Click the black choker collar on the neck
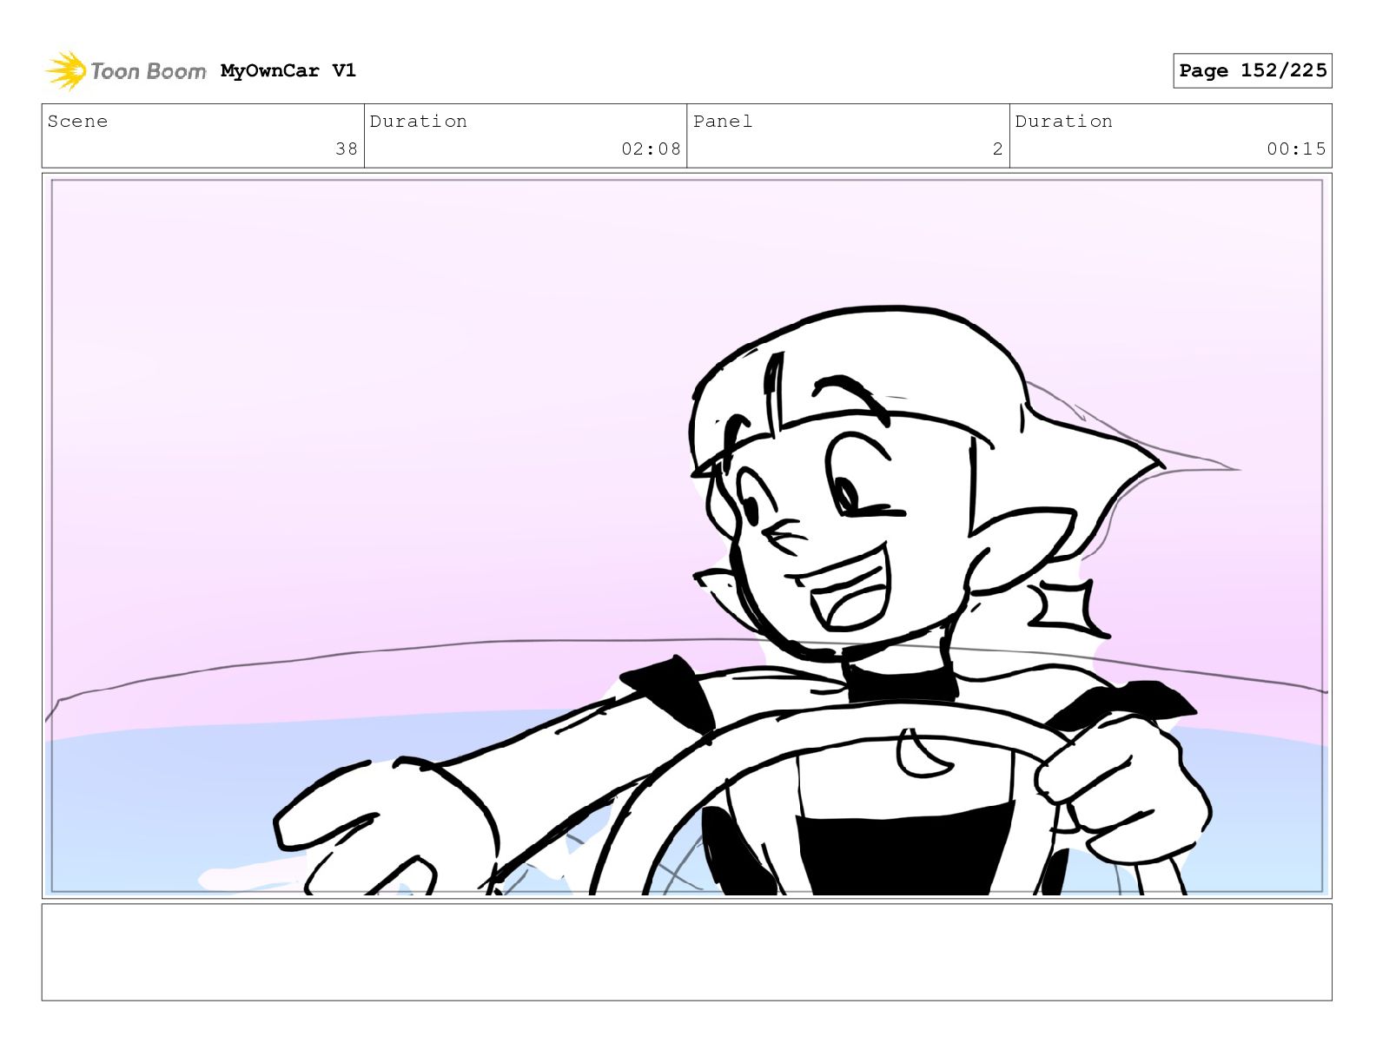Image resolution: width=1376 pixels, height=1063 pixels. (x=899, y=682)
